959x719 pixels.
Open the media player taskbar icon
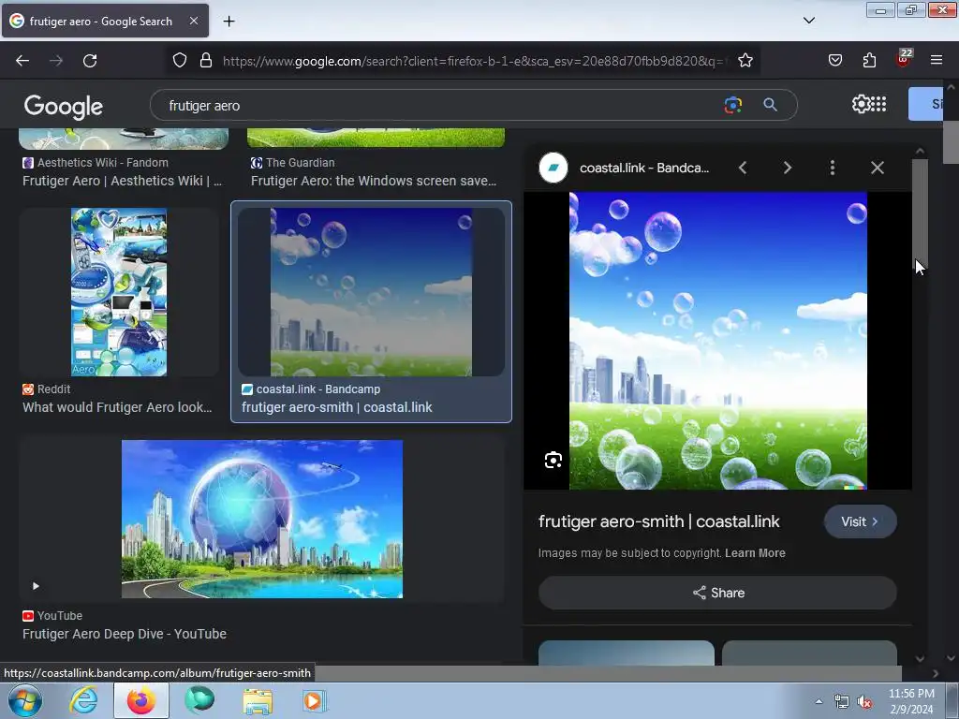(x=314, y=700)
